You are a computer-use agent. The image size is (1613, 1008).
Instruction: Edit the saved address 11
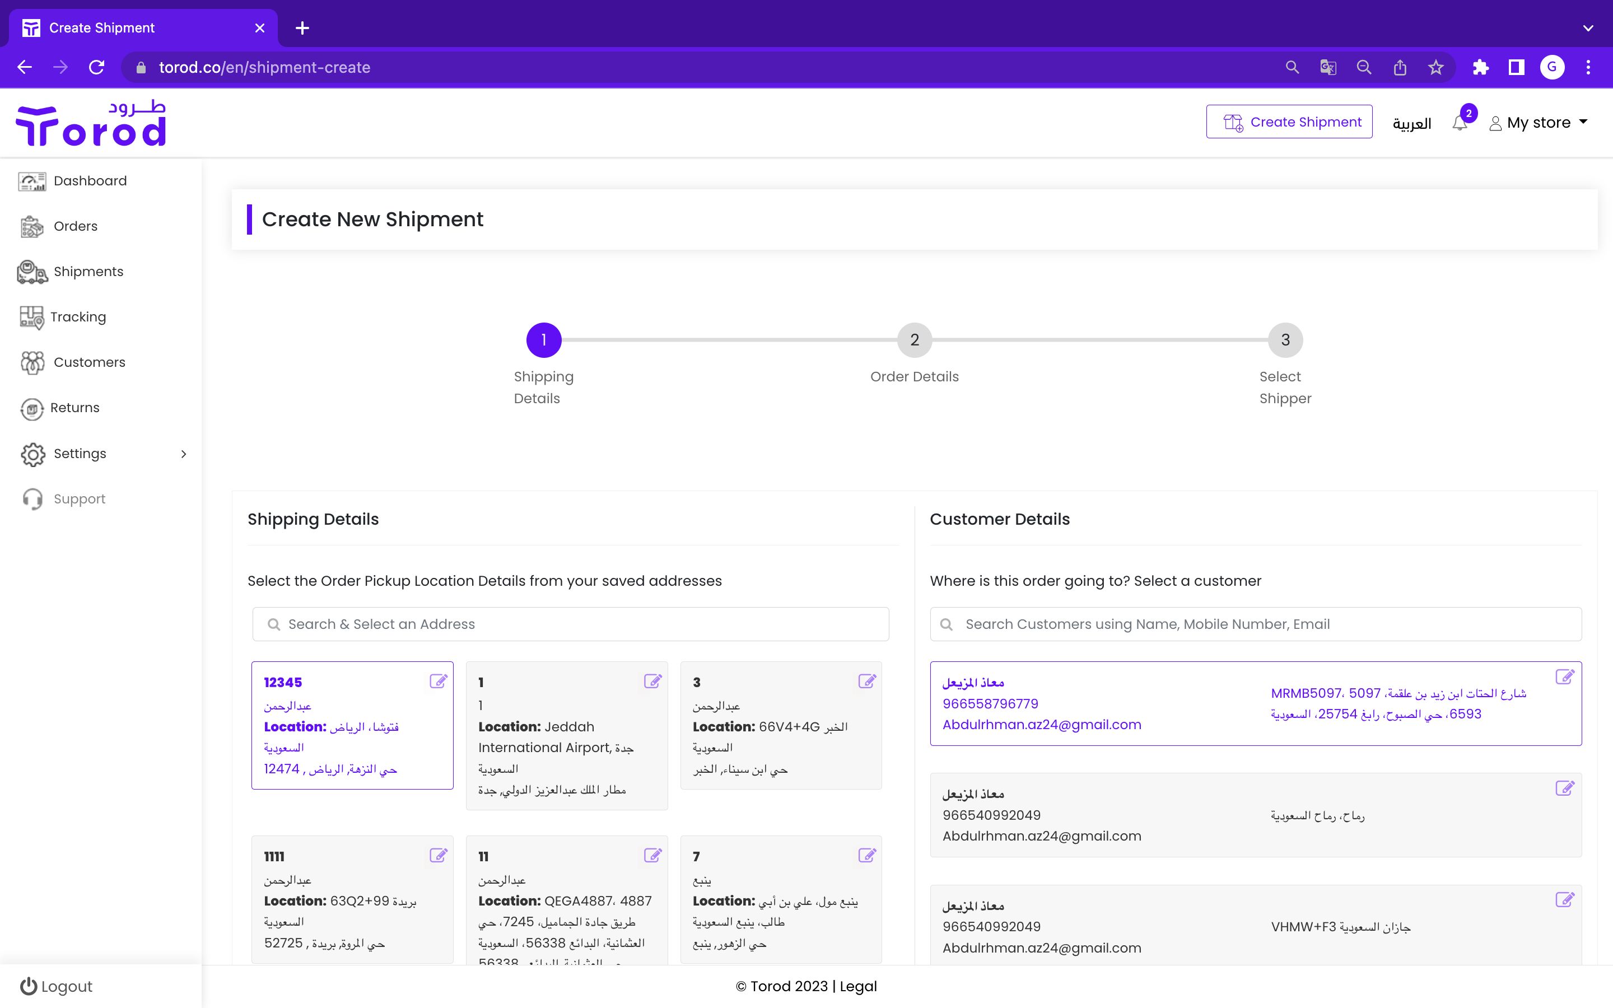(652, 855)
